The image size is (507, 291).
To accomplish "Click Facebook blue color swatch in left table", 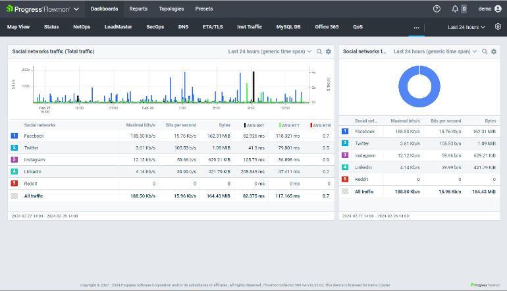I will click(14, 136).
